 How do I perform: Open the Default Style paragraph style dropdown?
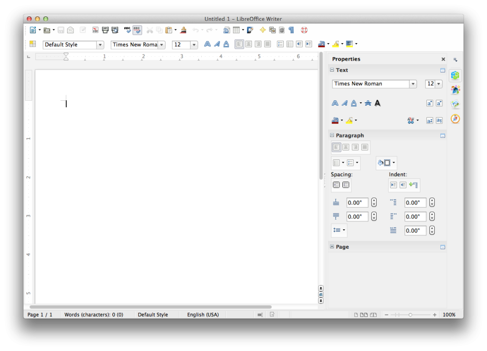click(100, 44)
